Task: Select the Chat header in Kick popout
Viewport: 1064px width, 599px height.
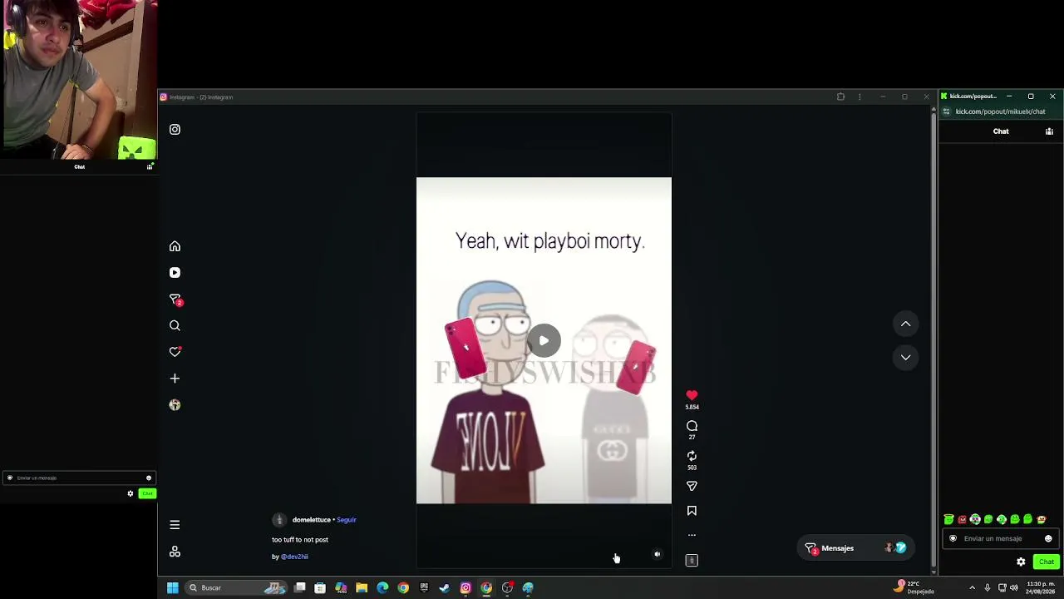Action: coord(1001,131)
